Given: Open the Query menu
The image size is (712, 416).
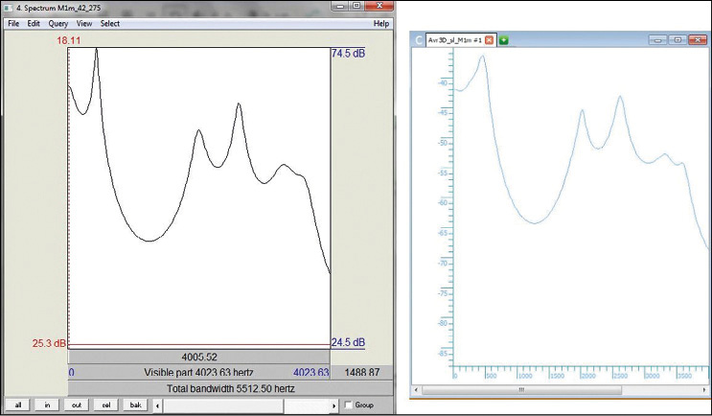Looking at the screenshot, I should (57, 23).
